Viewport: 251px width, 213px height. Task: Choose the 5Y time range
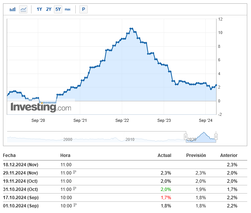coord(58,9)
